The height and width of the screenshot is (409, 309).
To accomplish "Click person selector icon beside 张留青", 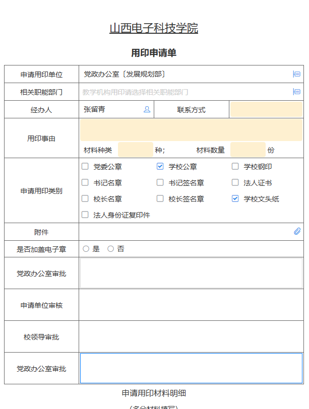I will [x=147, y=110].
